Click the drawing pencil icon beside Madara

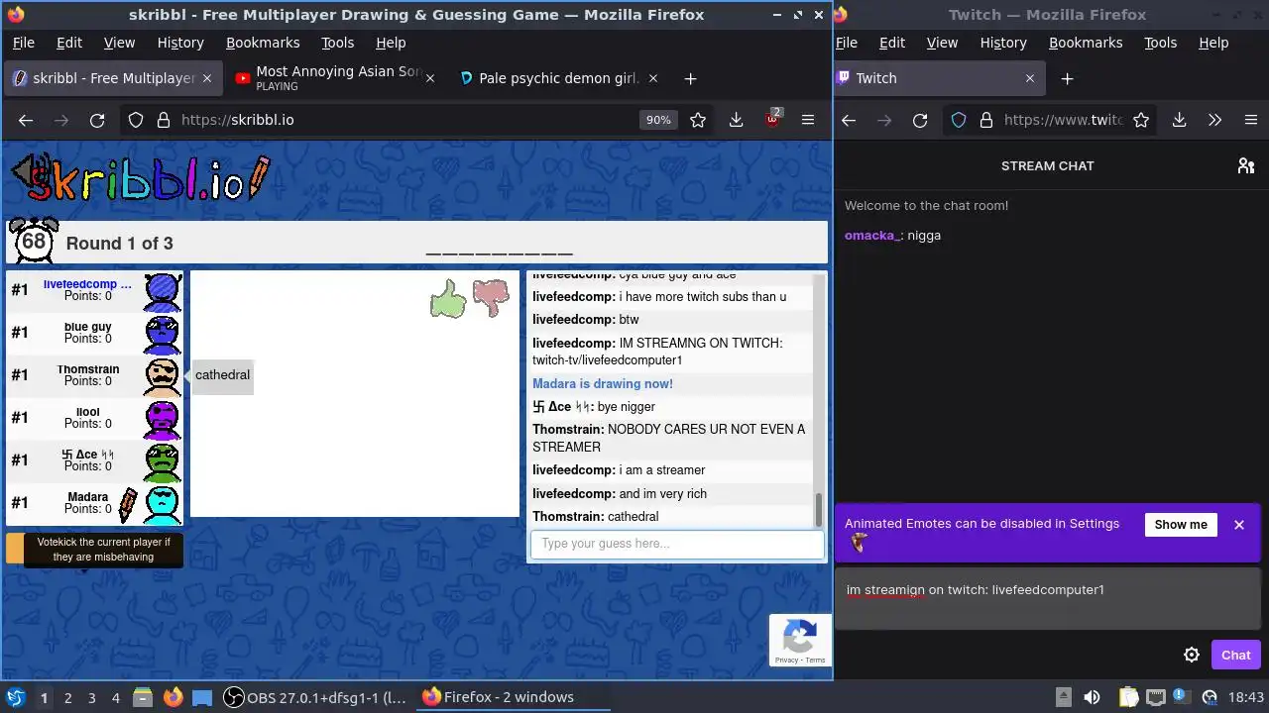pyautogui.click(x=128, y=505)
